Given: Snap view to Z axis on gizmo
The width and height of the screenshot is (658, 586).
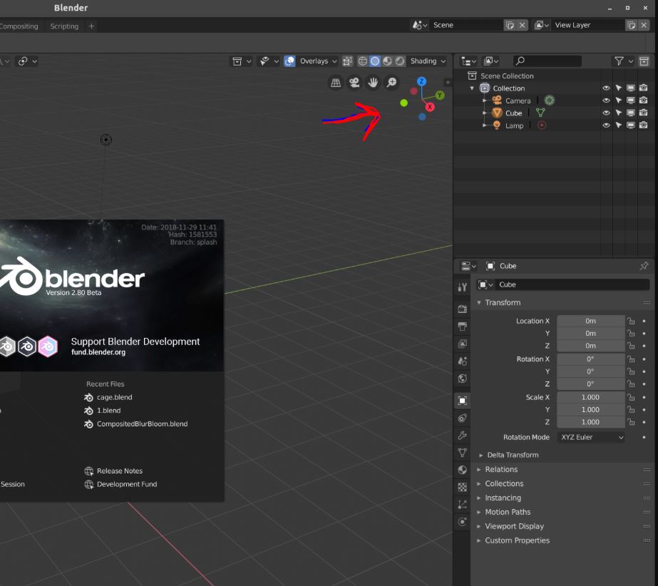Looking at the screenshot, I should pos(422,81).
